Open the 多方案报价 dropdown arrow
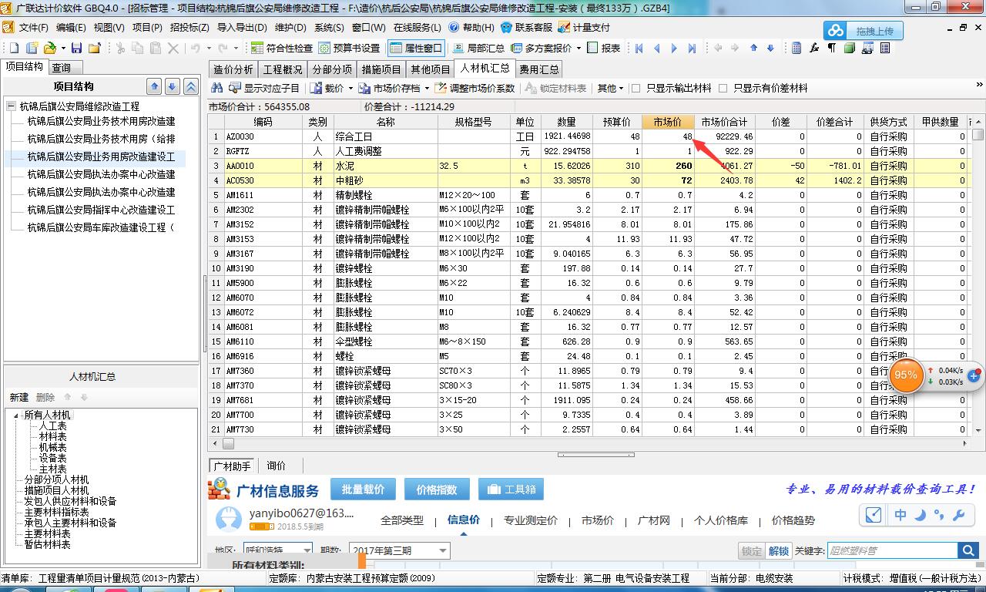986x592 pixels. click(x=579, y=48)
